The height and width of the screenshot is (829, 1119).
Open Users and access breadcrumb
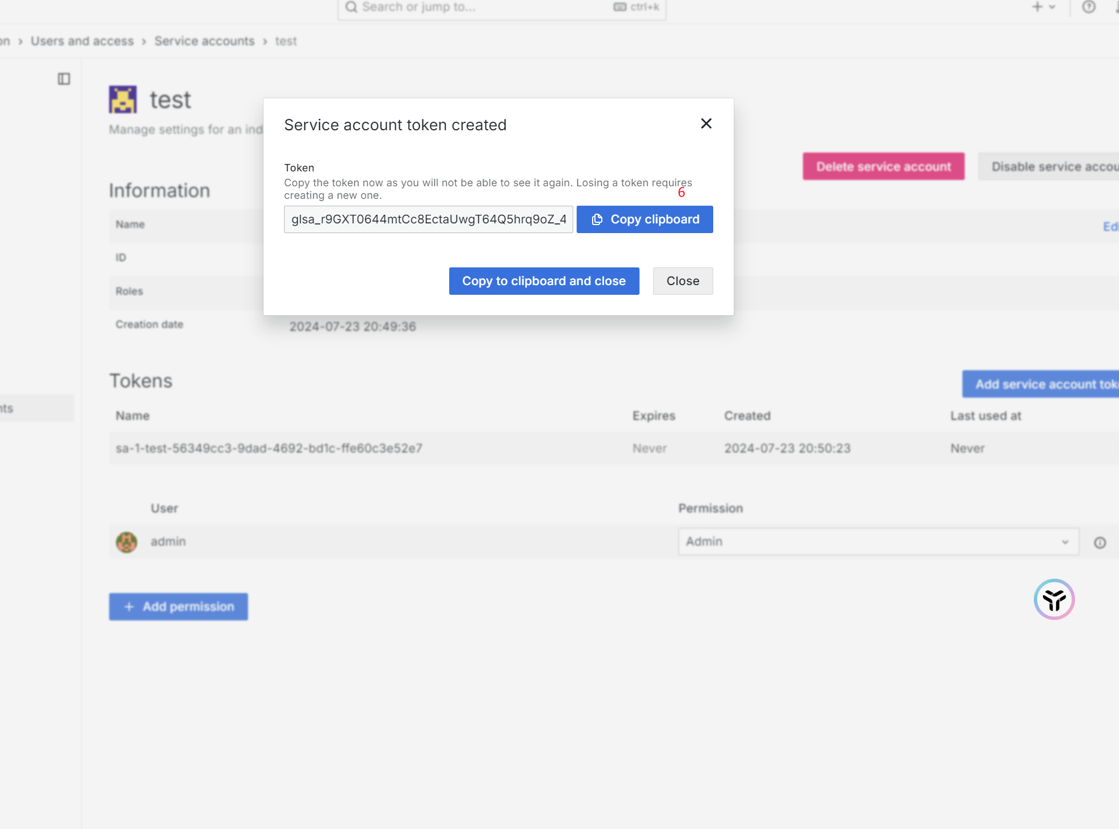[x=82, y=41]
